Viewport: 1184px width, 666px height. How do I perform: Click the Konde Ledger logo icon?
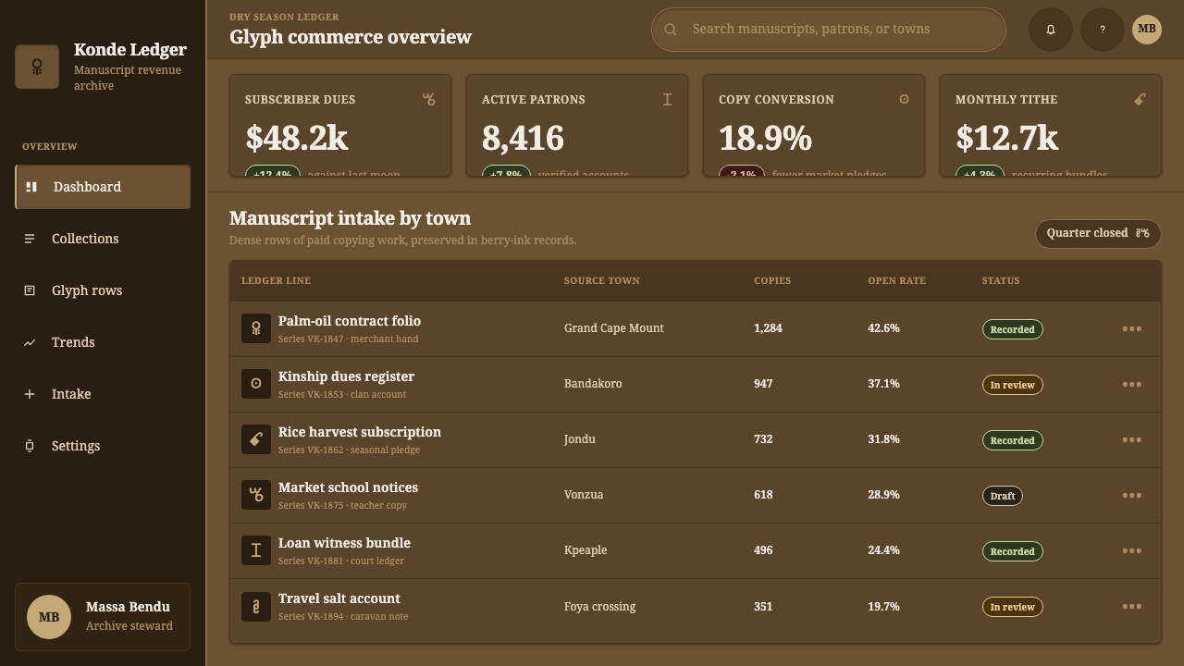point(37,67)
